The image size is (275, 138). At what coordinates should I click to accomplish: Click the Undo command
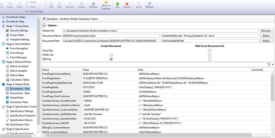(31, 2)
